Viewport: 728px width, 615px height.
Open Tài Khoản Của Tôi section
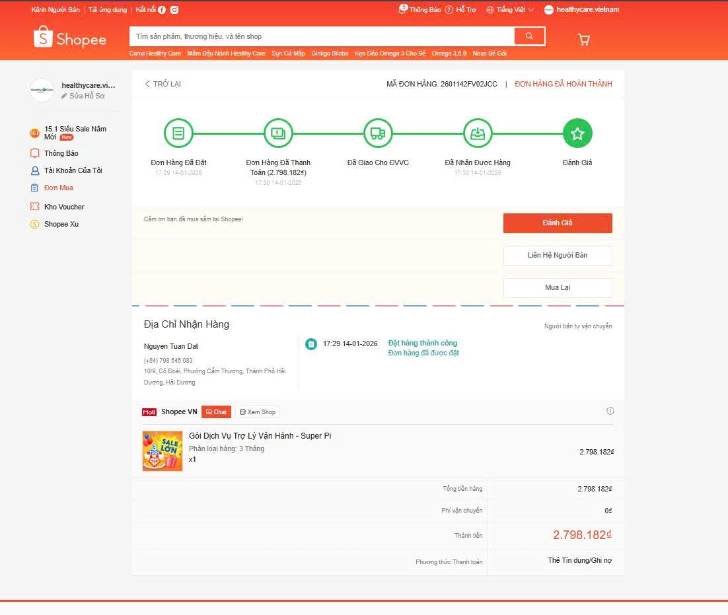click(73, 170)
